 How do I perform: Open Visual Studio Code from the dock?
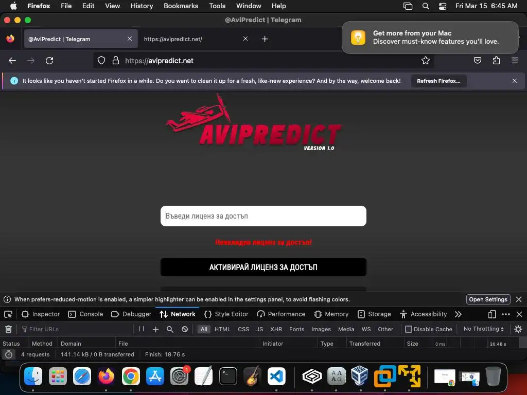pyautogui.click(x=276, y=376)
